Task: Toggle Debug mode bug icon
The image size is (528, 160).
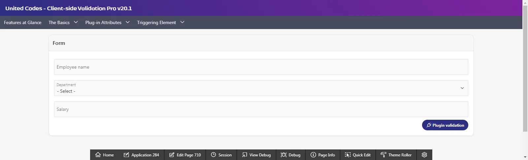Action: coord(283,155)
